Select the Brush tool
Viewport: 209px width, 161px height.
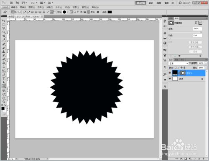[4, 48]
